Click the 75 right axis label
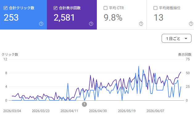Image resolution: width=194 pixels, height=117 pixels. (x=188, y=59)
